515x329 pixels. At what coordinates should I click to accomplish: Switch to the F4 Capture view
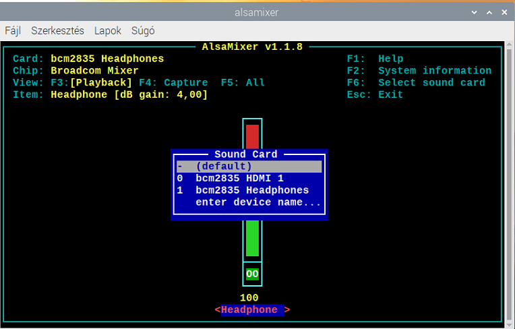[173, 82]
